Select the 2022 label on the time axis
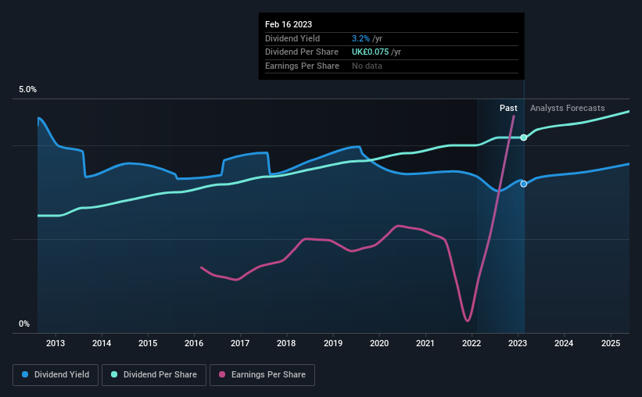Viewport: 642px width, 397px height. (x=472, y=343)
